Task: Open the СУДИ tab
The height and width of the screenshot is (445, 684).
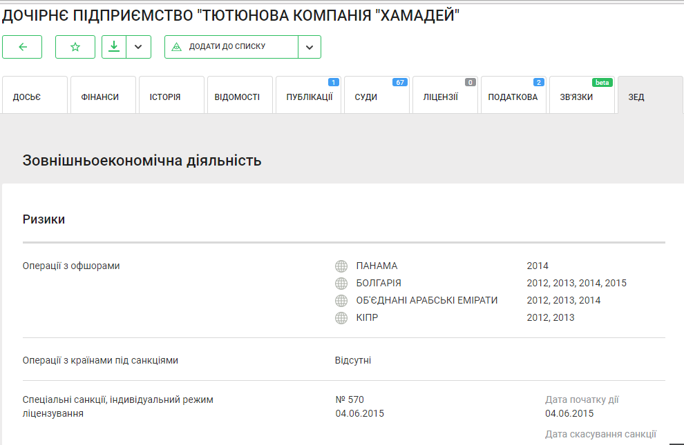Action: coord(366,97)
